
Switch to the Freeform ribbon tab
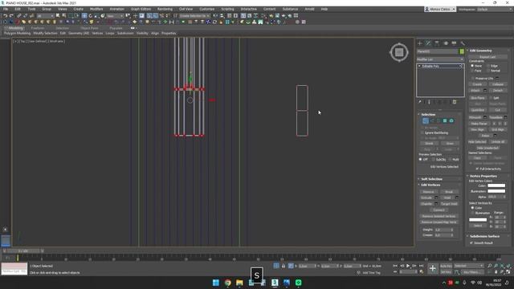38,28
